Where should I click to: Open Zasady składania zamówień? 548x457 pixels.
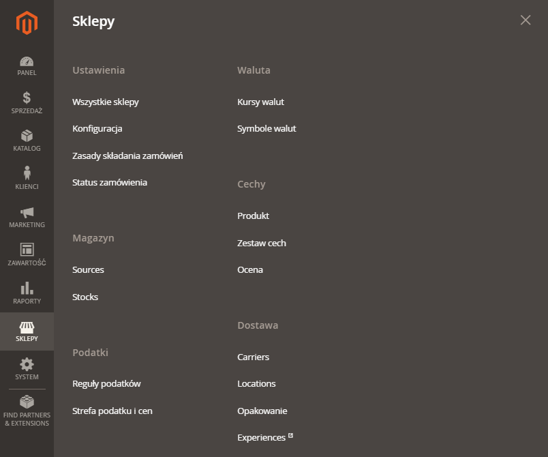tap(127, 156)
